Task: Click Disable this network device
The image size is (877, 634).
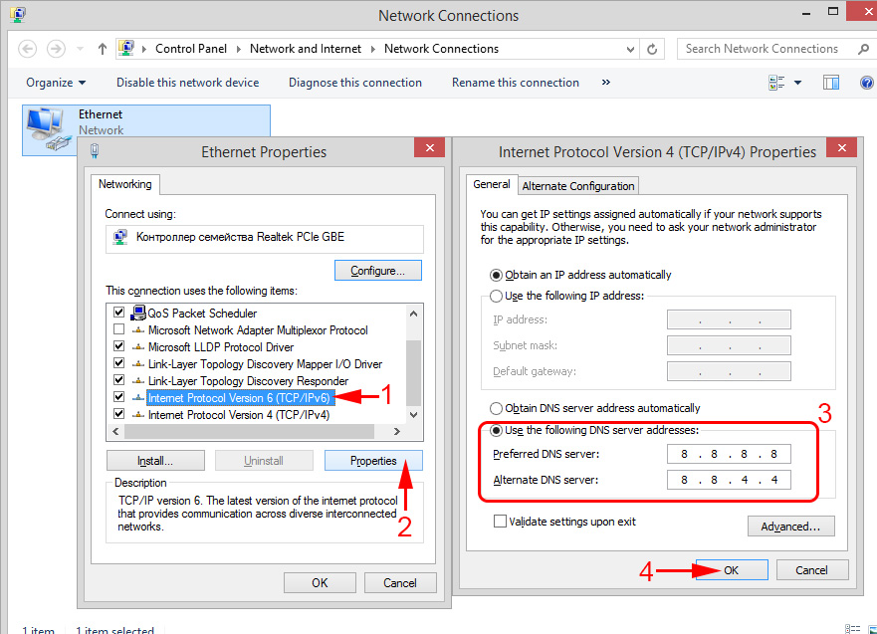Action: click(x=187, y=83)
